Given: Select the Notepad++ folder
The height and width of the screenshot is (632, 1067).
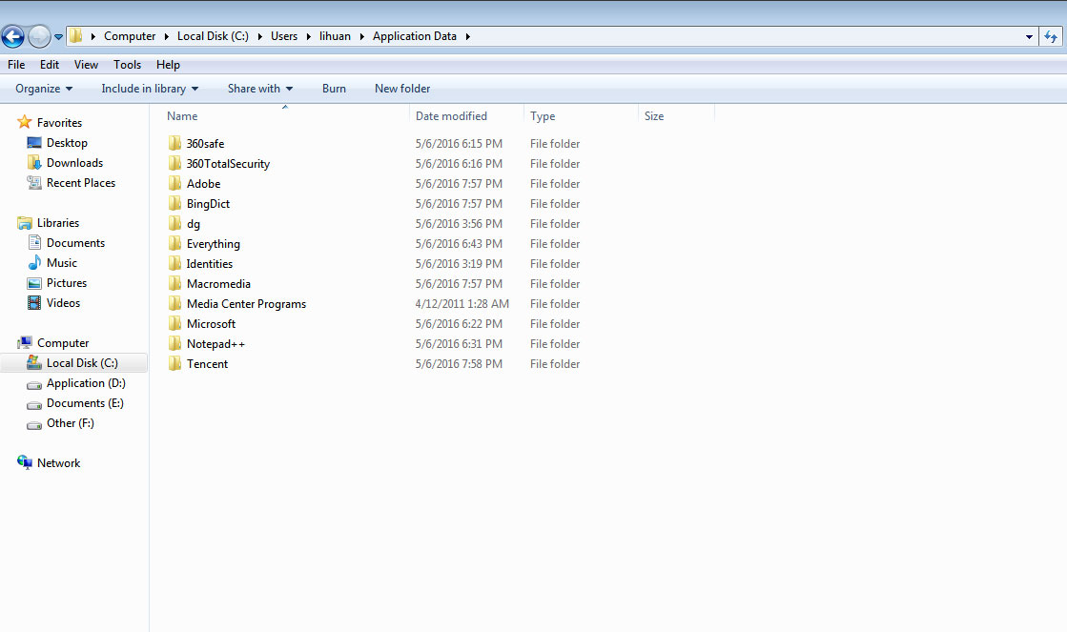Looking at the screenshot, I should point(215,344).
